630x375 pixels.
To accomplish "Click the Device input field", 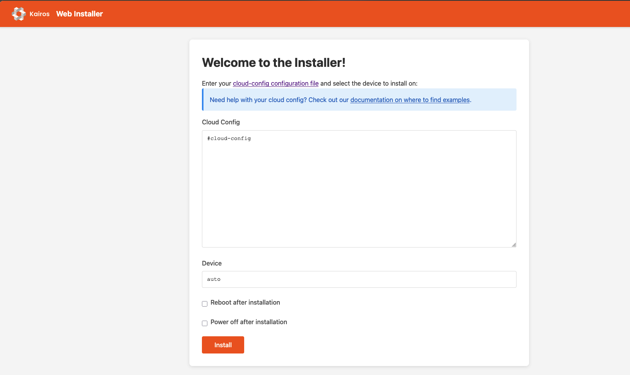I will coord(359,279).
